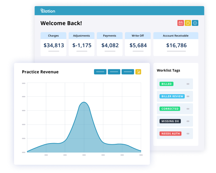
Task: Open the Account Receivable summary card
Action: pyautogui.click(x=176, y=44)
